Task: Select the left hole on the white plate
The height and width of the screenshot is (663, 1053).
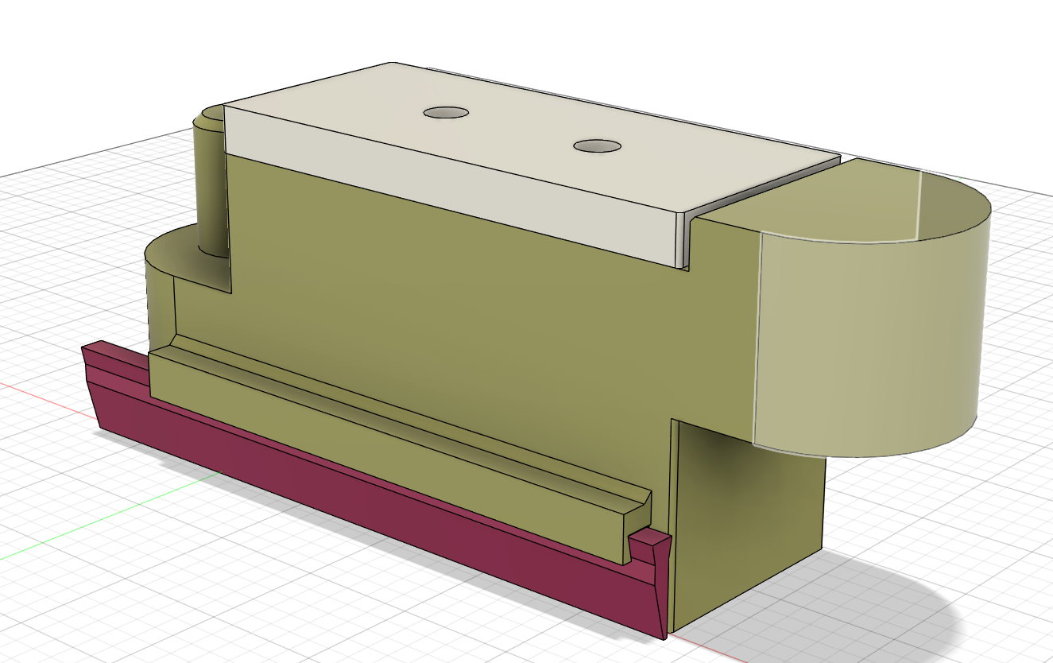Action: [447, 113]
